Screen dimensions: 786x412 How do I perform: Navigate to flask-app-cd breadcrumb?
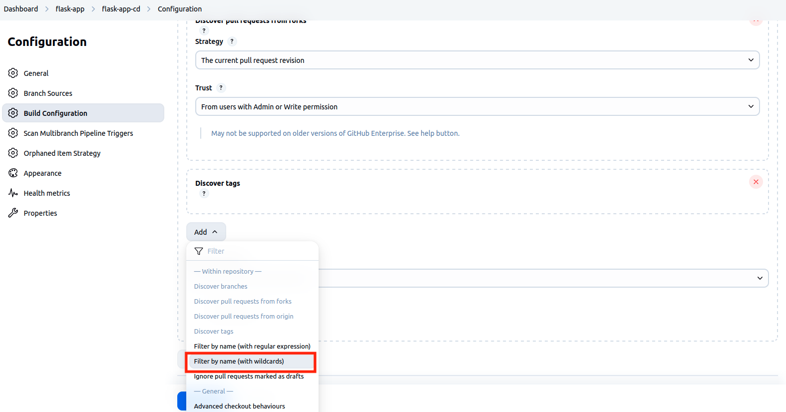pyautogui.click(x=121, y=9)
